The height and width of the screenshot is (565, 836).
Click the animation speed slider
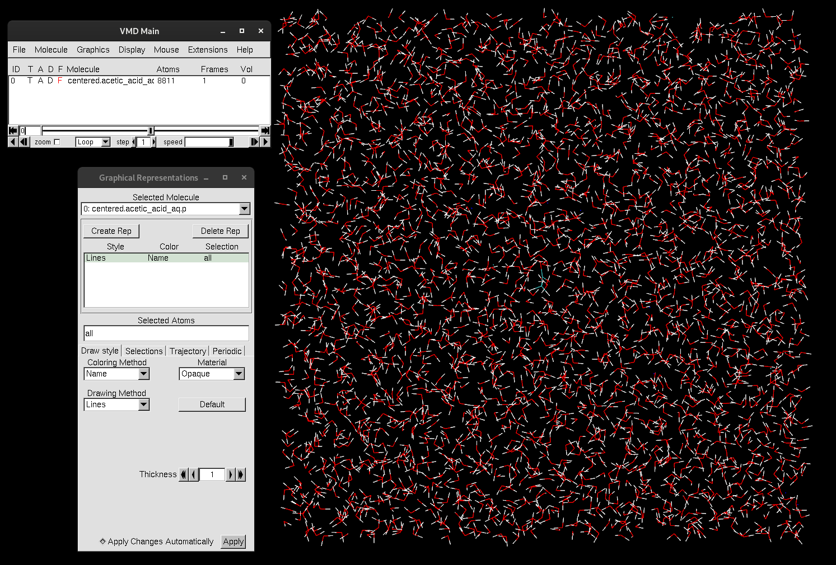pyautogui.click(x=209, y=142)
